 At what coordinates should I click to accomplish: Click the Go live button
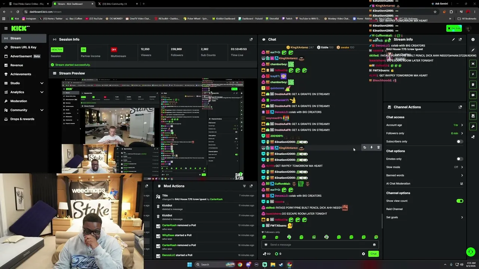pos(454,28)
